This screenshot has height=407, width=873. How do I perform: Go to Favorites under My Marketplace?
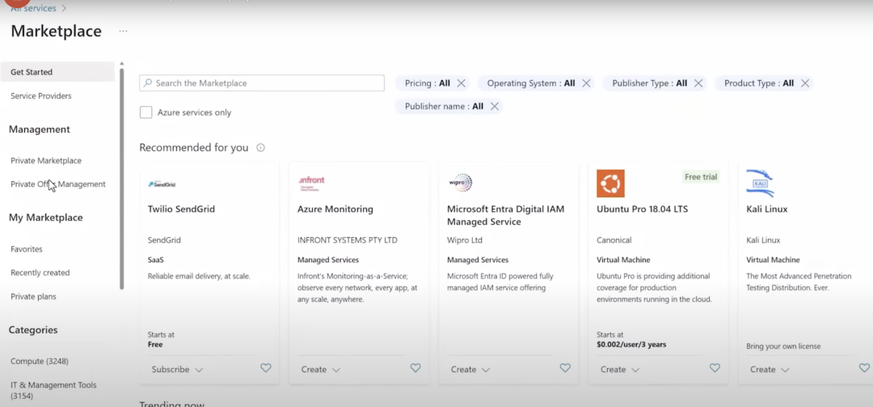(x=27, y=249)
